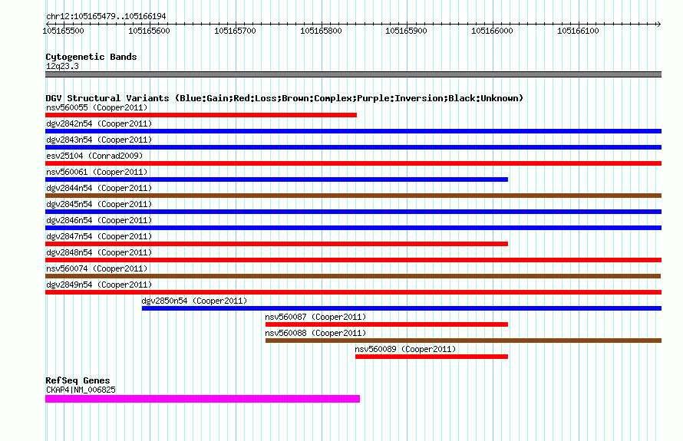
Task: Select the dgv2845n54 (Cooper2011) label
Action: click(x=99, y=204)
